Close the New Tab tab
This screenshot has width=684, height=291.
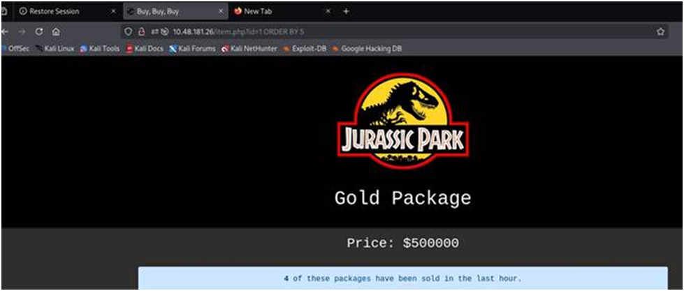tap(328, 12)
